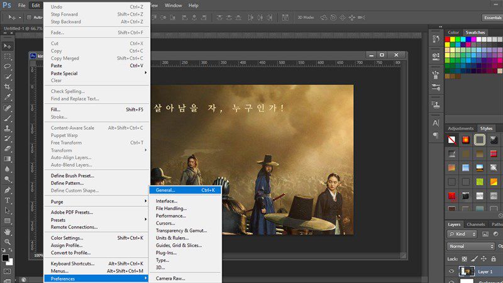Toggle the Auto-Select checkbox in options bar
The image size is (503, 283).
(x=29, y=18)
